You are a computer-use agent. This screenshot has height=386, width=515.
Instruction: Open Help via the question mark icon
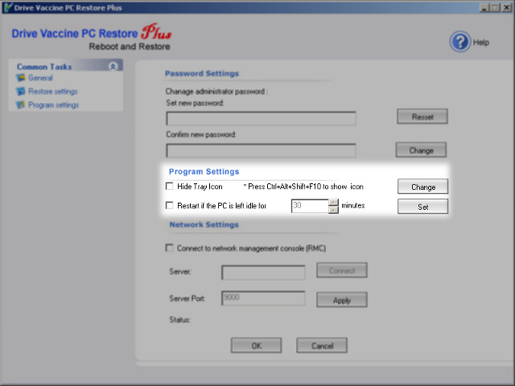point(459,42)
